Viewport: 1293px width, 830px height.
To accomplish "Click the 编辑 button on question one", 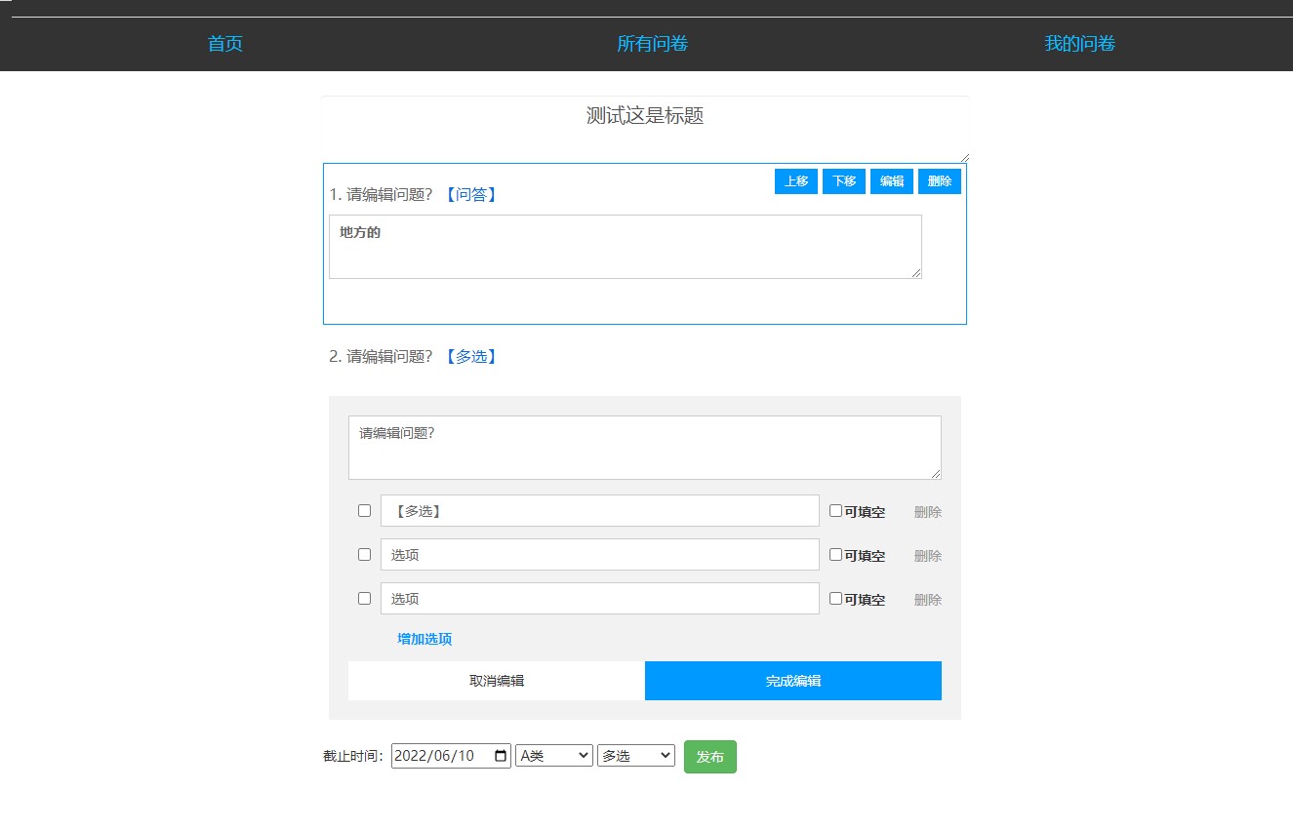I will click(891, 180).
